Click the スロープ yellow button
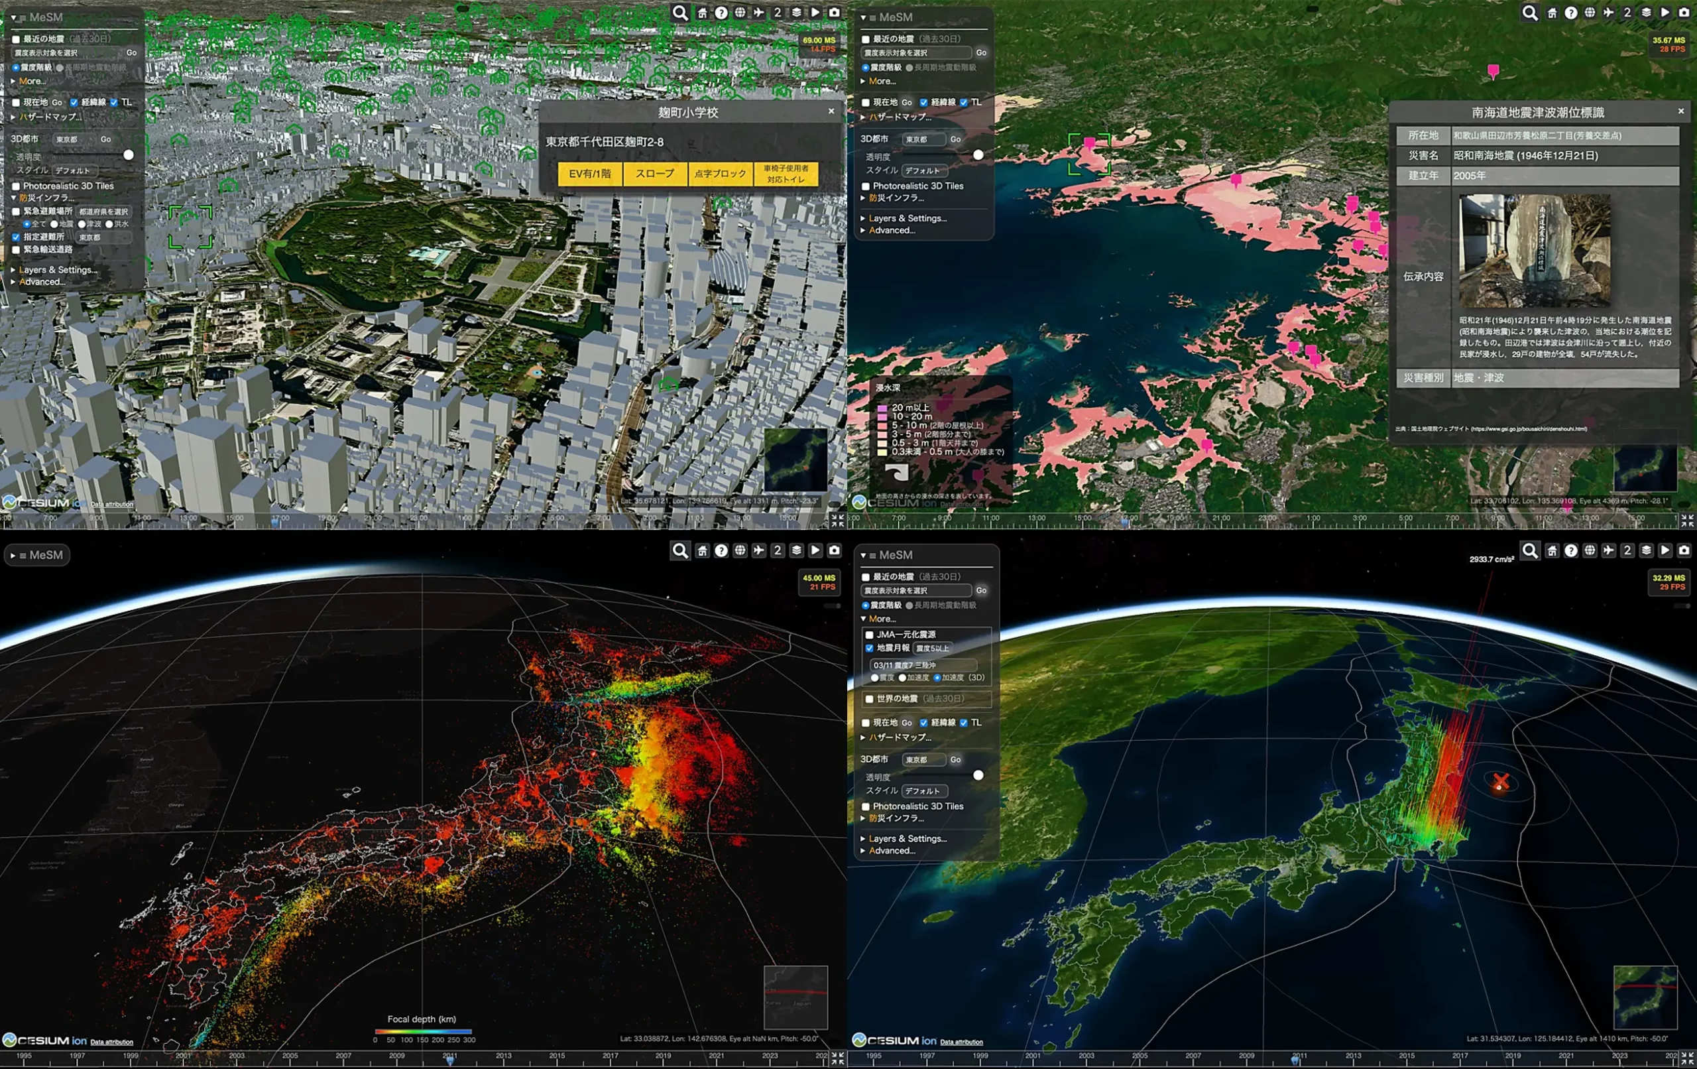 pyautogui.click(x=655, y=174)
